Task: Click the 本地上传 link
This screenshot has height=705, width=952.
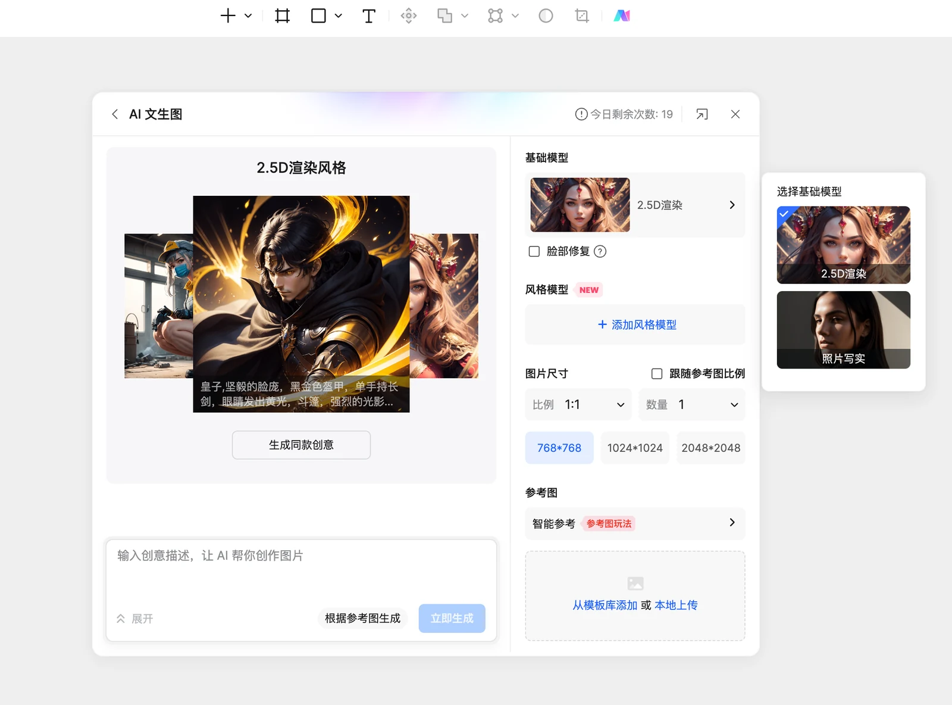Action: tap(676, 605)
